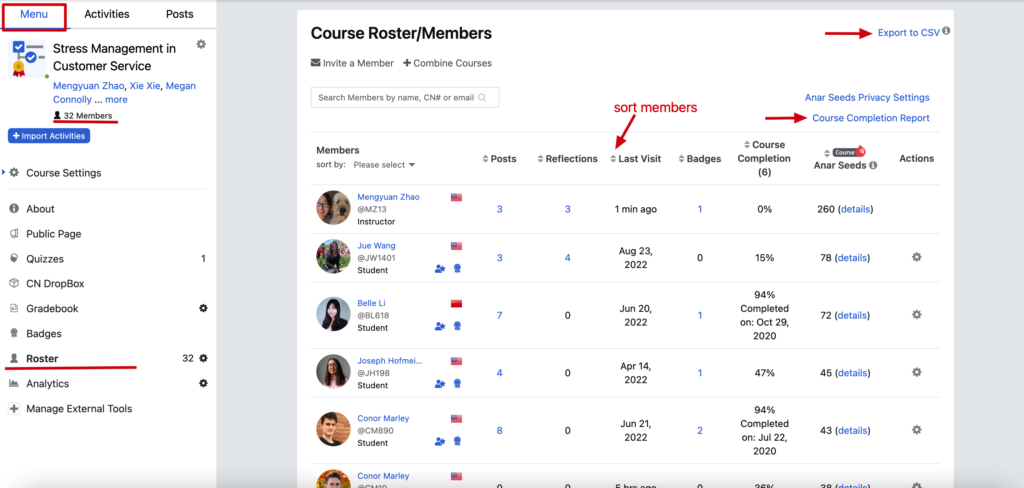Viewport: 1024px width, 488px height.
Task: Click Invite a Member
Action: [352, 63]
